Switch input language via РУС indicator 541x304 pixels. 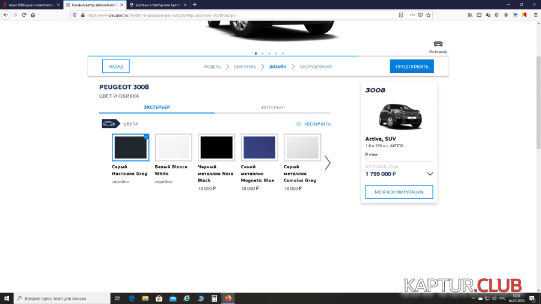503,298
